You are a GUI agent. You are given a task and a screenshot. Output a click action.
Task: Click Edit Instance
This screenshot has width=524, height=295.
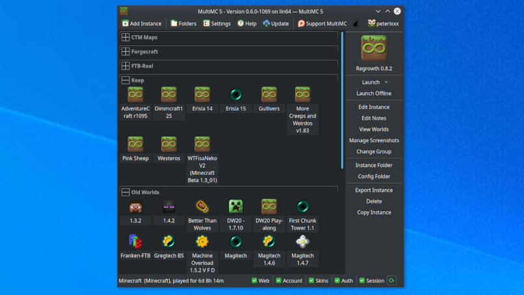click(374, 107)
